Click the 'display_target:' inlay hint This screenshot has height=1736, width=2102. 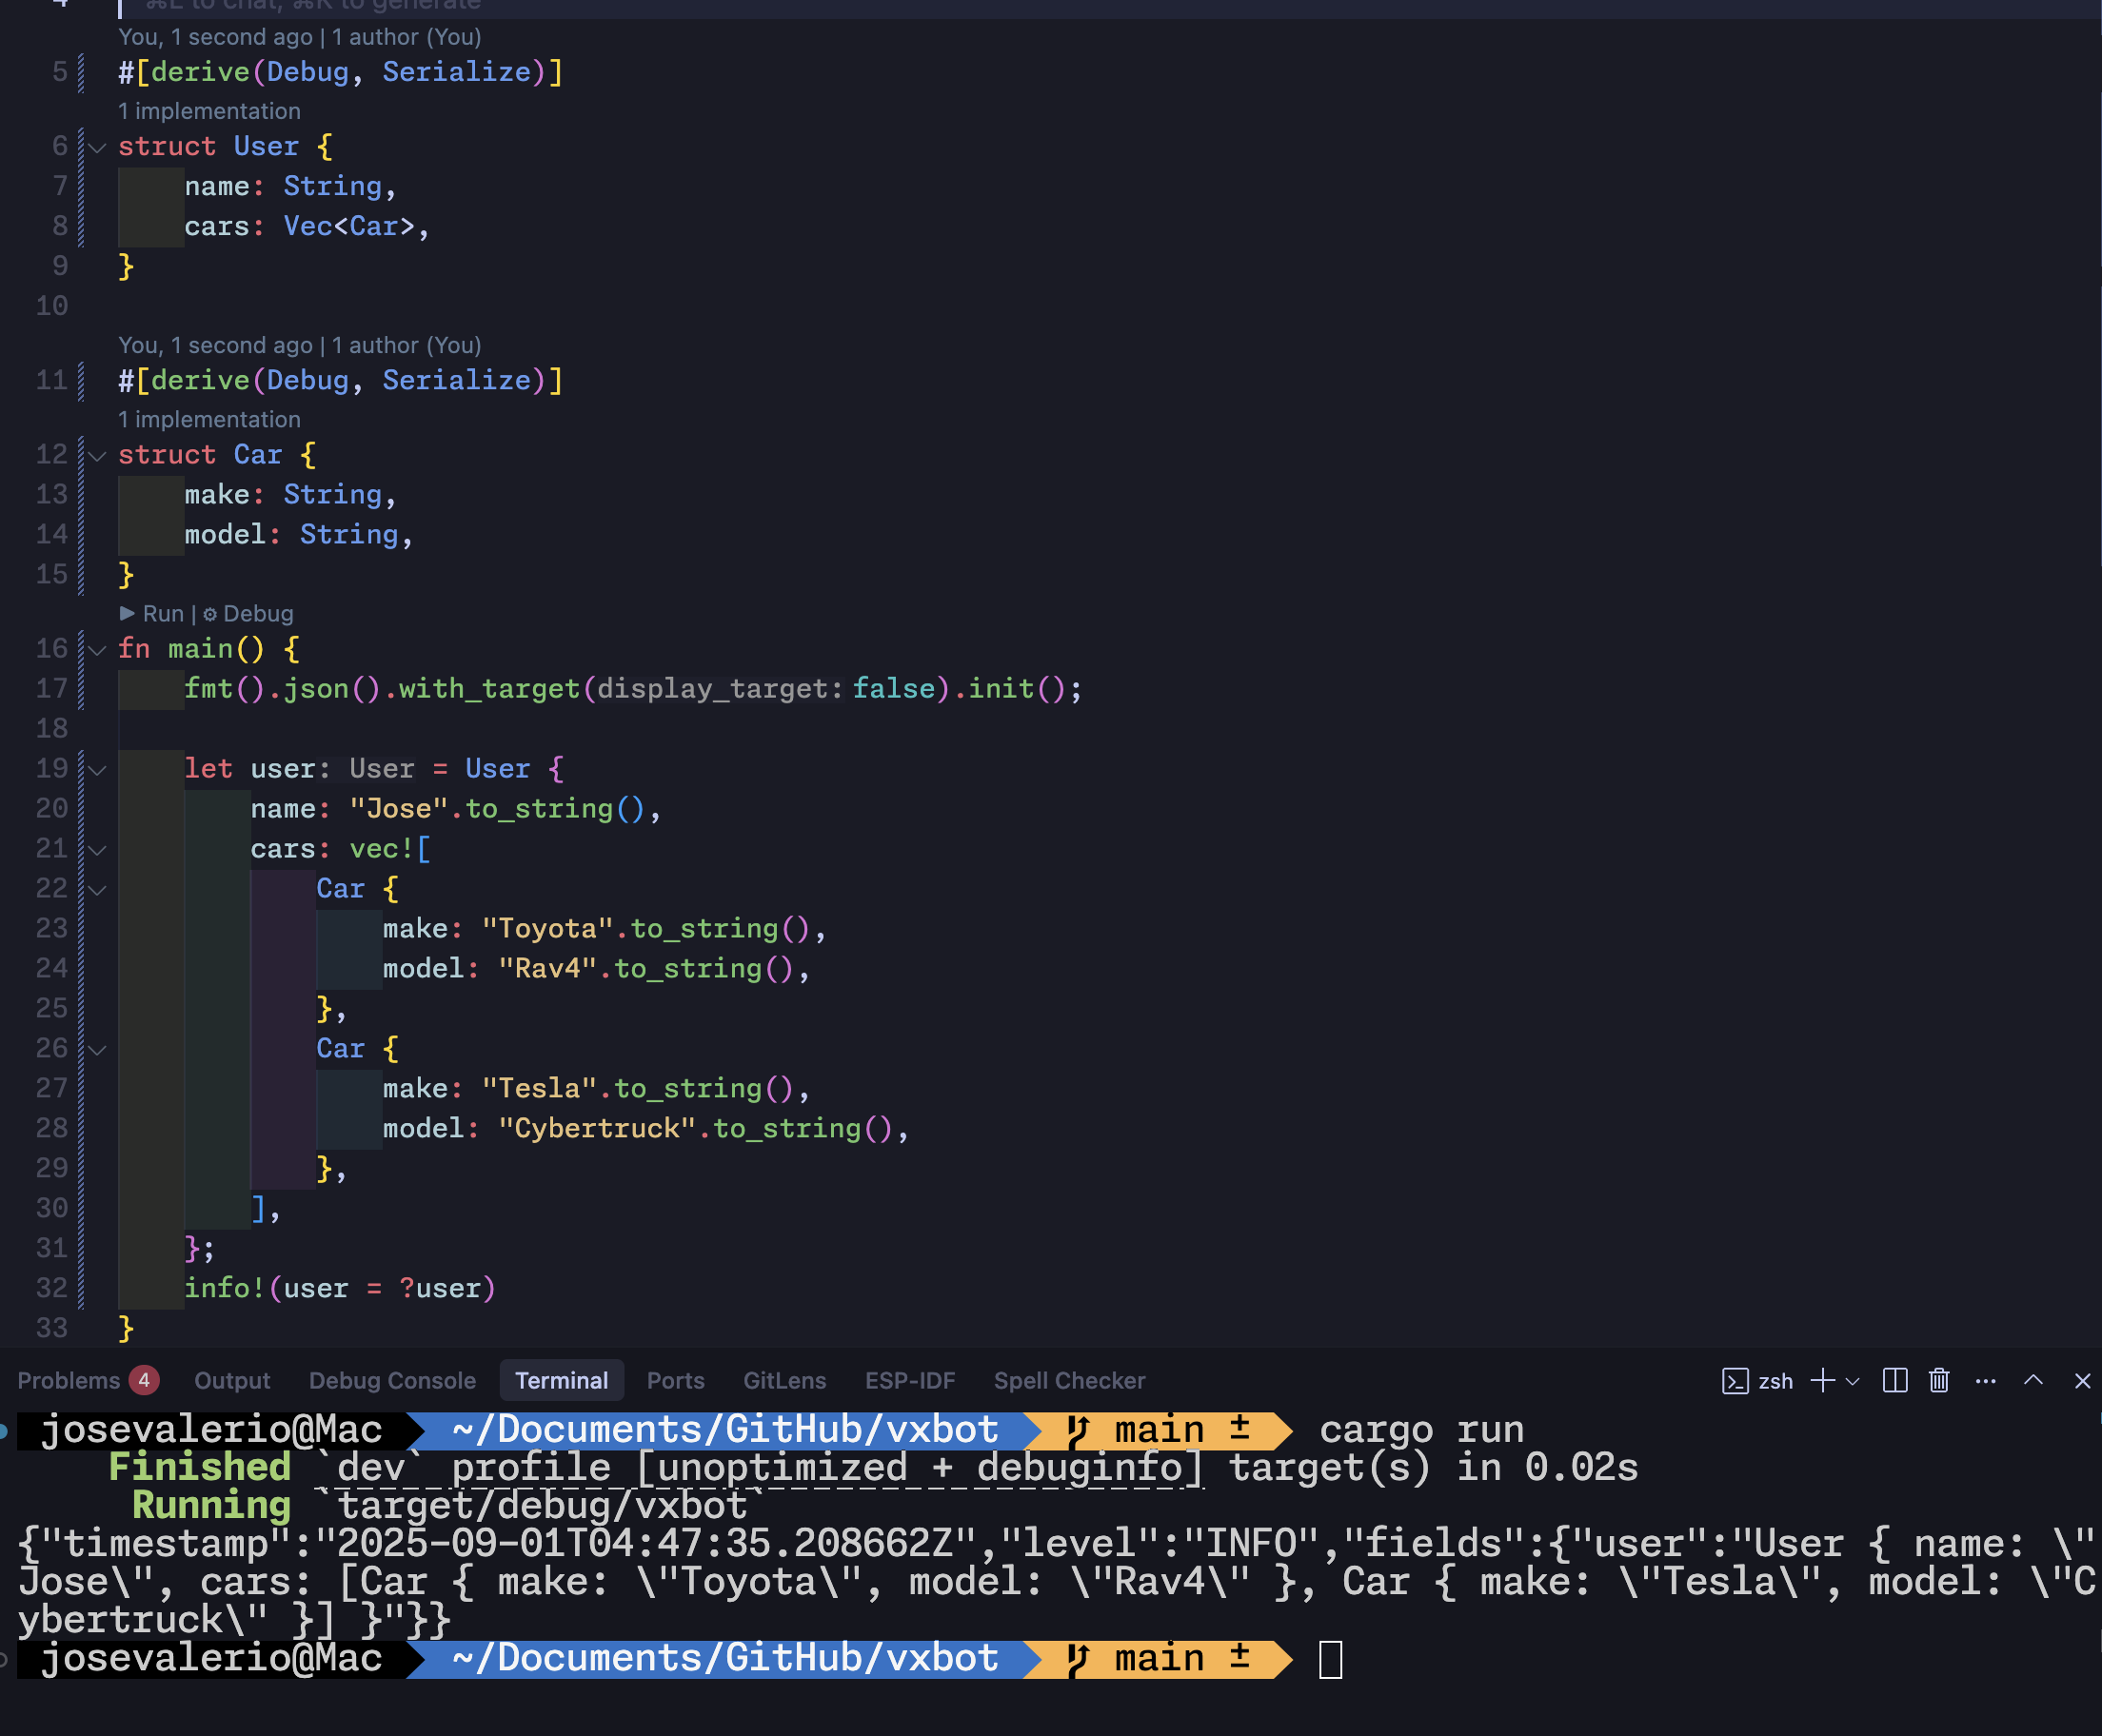tap(721, 689)
